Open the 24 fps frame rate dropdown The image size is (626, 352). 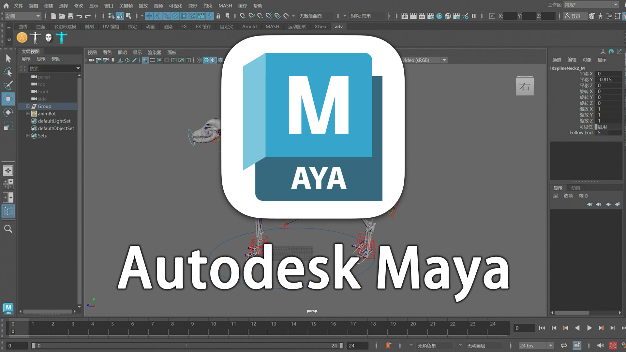[x=536, y=345]
